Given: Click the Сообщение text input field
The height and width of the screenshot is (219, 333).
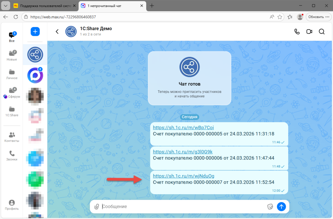Looking at the screenshot, I should point(182,207).
